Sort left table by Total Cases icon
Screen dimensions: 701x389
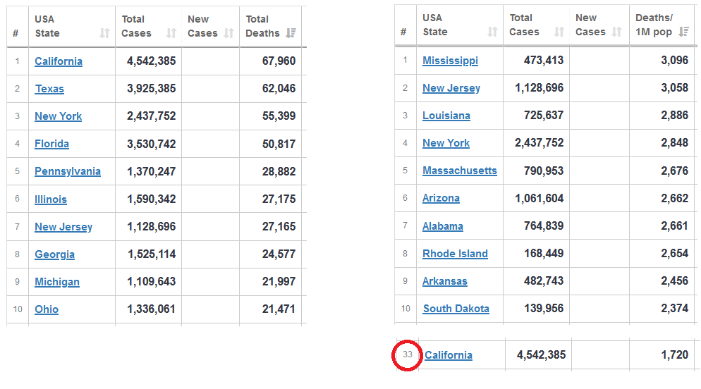(171, 33)
